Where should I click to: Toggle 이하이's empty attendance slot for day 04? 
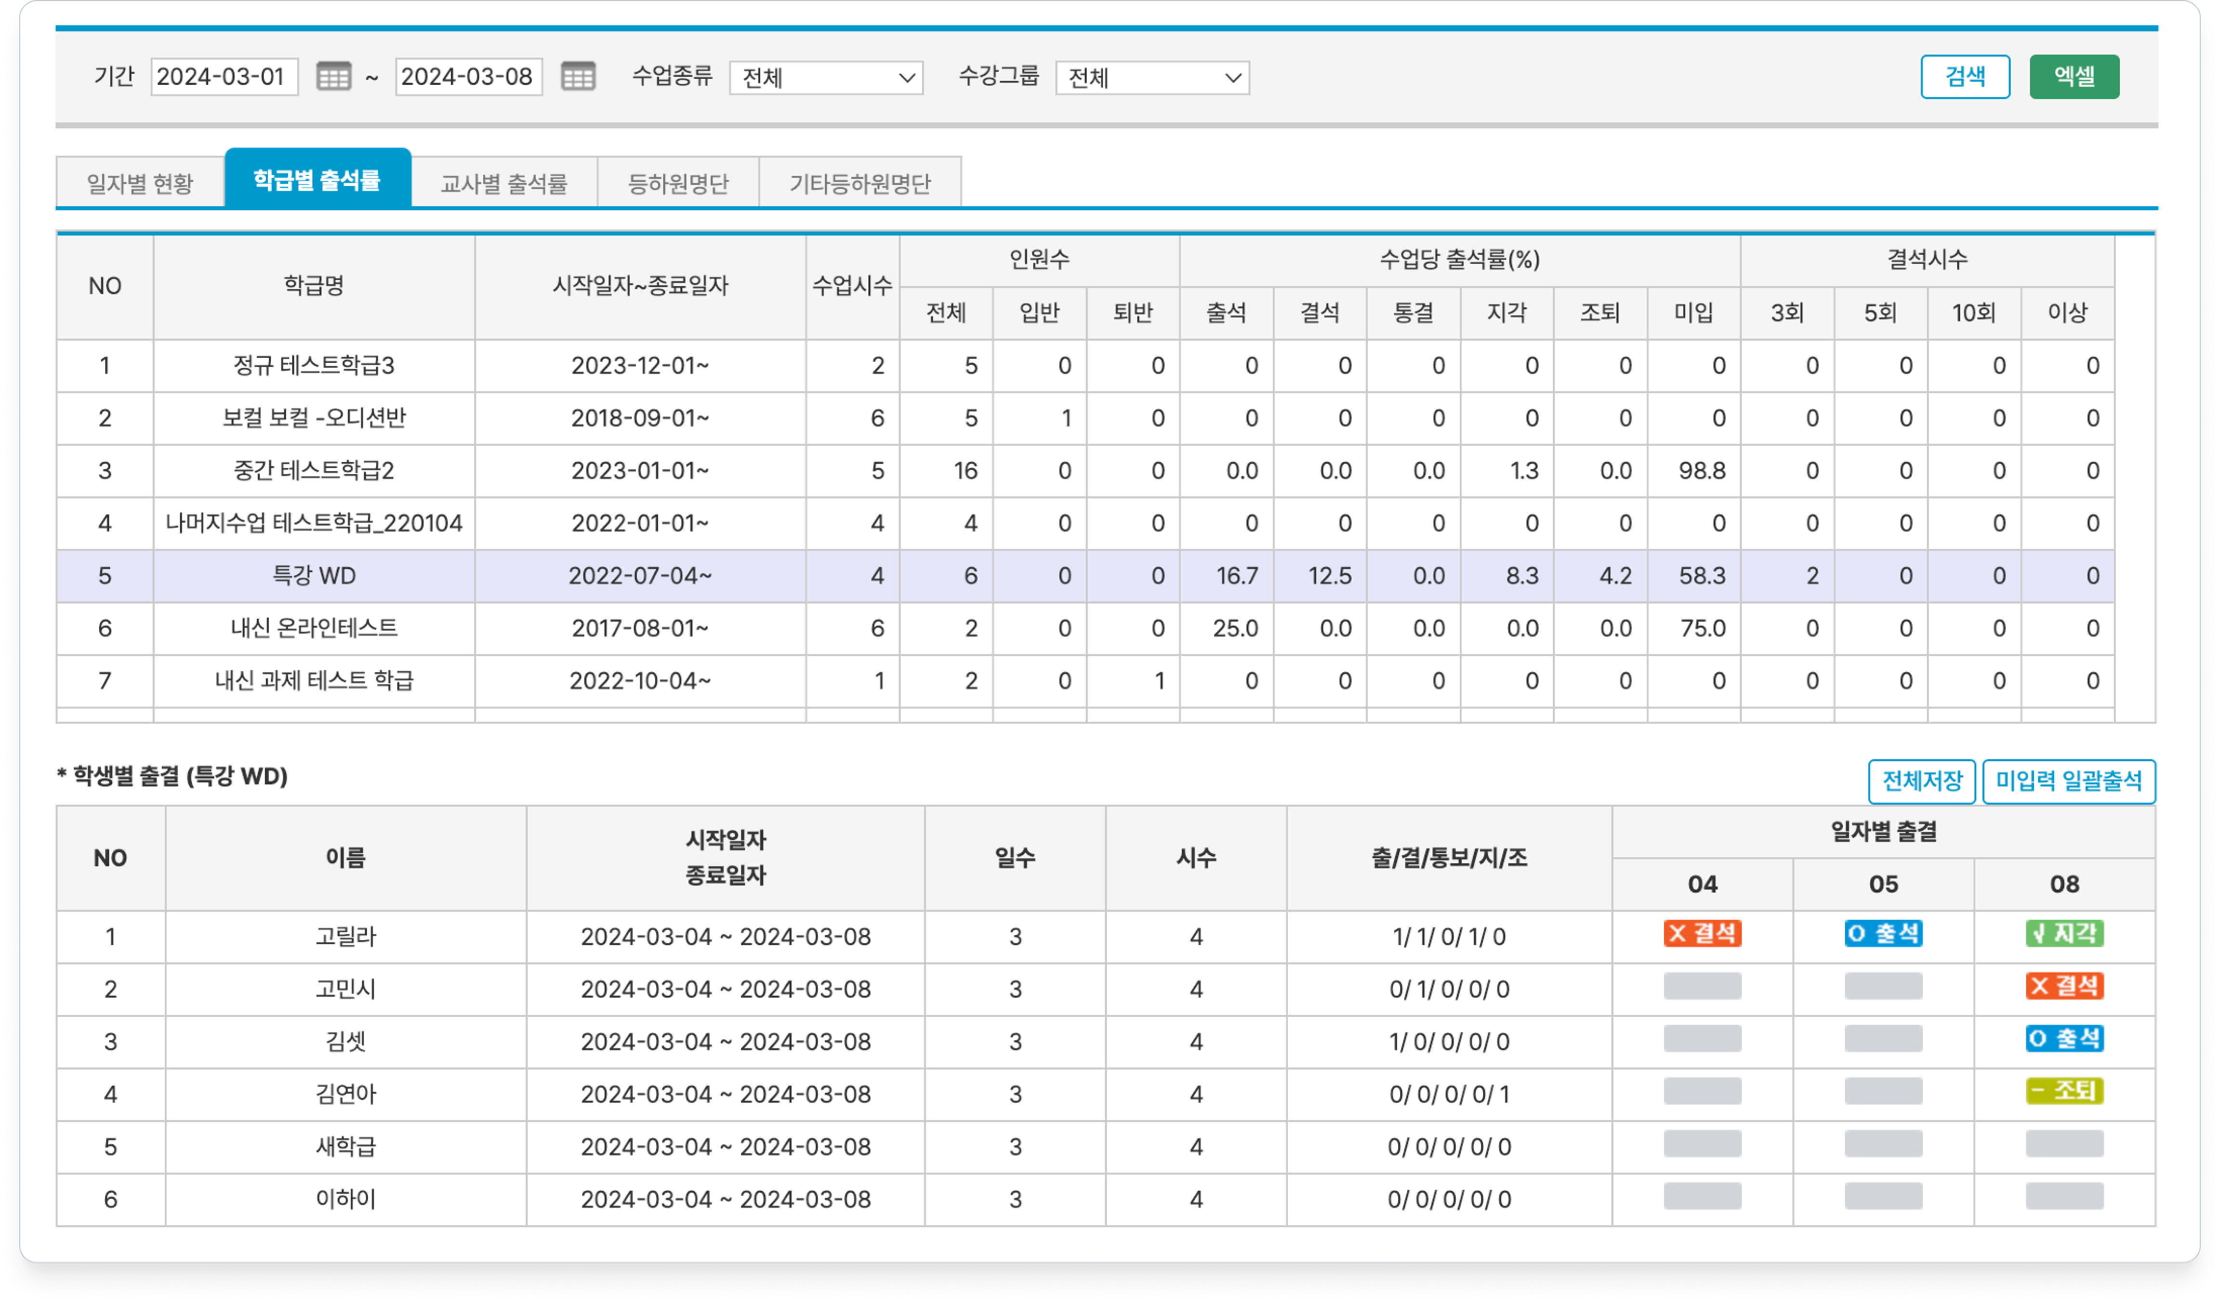click(x=1702, y=1197)
